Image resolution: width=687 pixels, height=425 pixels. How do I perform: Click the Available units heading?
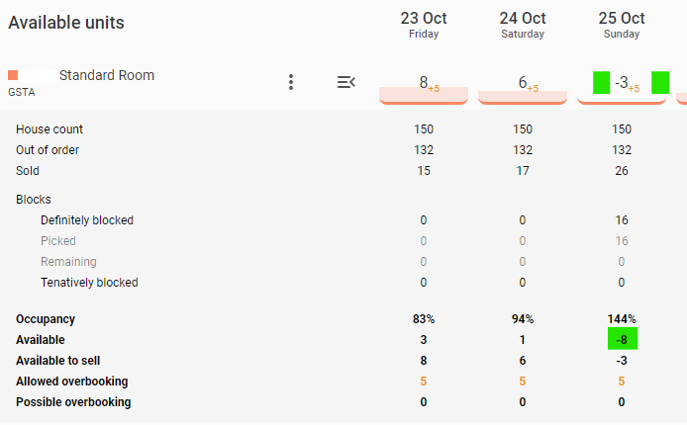(x=66, y=23)
